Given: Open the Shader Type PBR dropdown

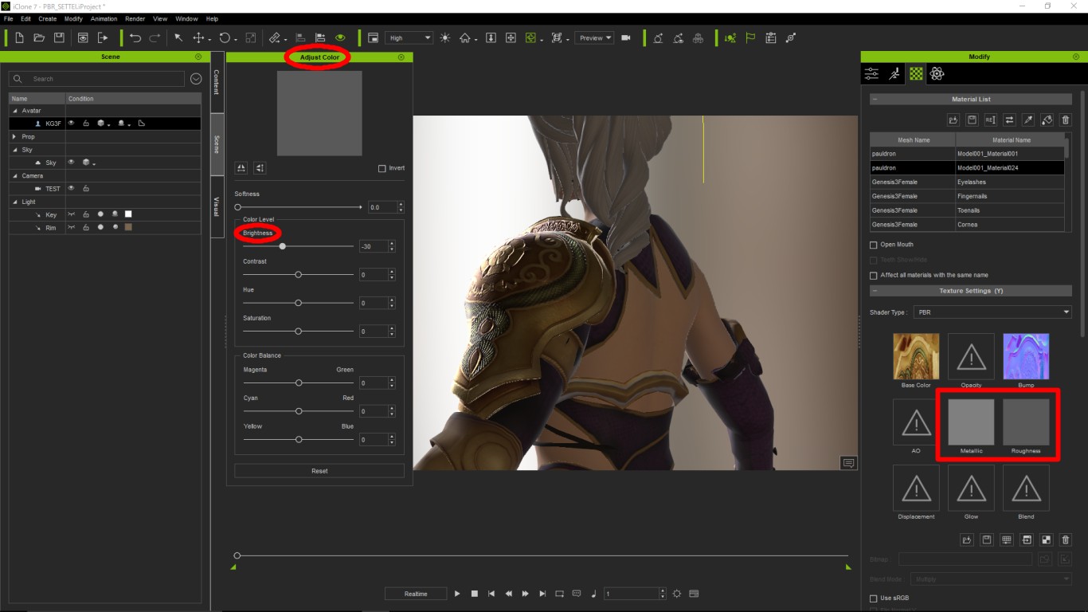Looking at the screenshot, I should (x=992, y=312).
